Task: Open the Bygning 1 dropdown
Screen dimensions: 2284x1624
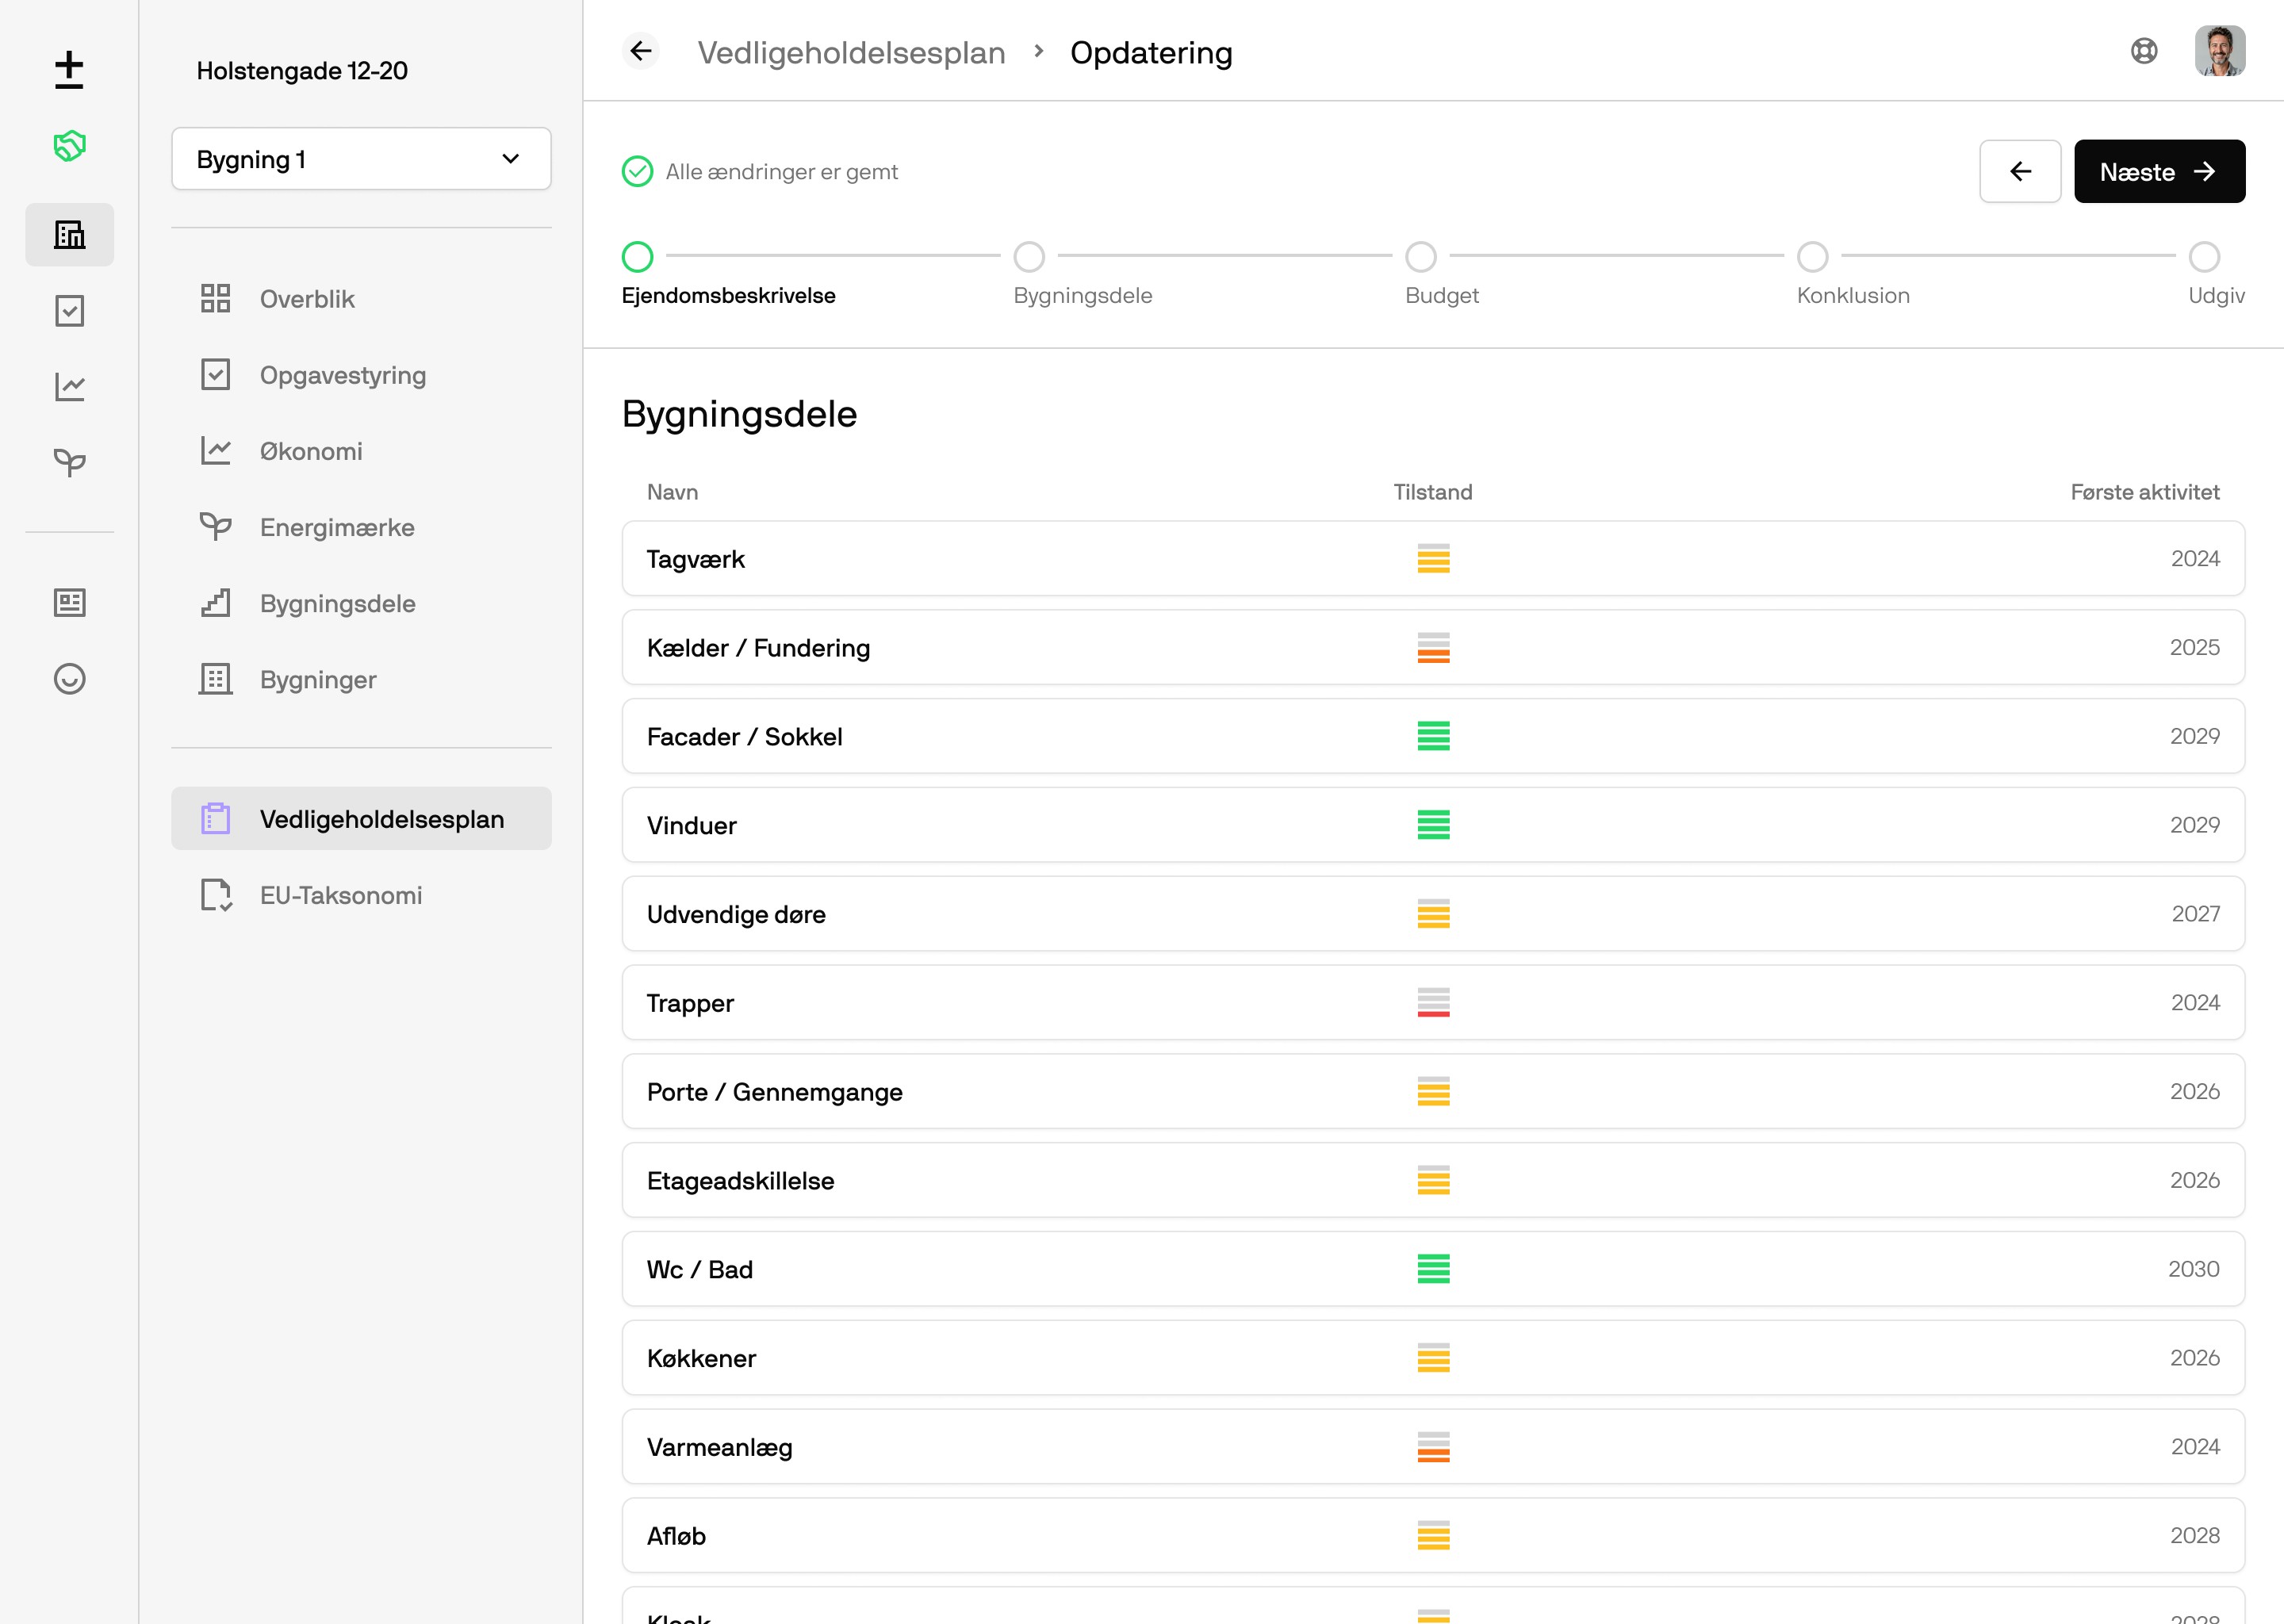Action: (361, 159)
